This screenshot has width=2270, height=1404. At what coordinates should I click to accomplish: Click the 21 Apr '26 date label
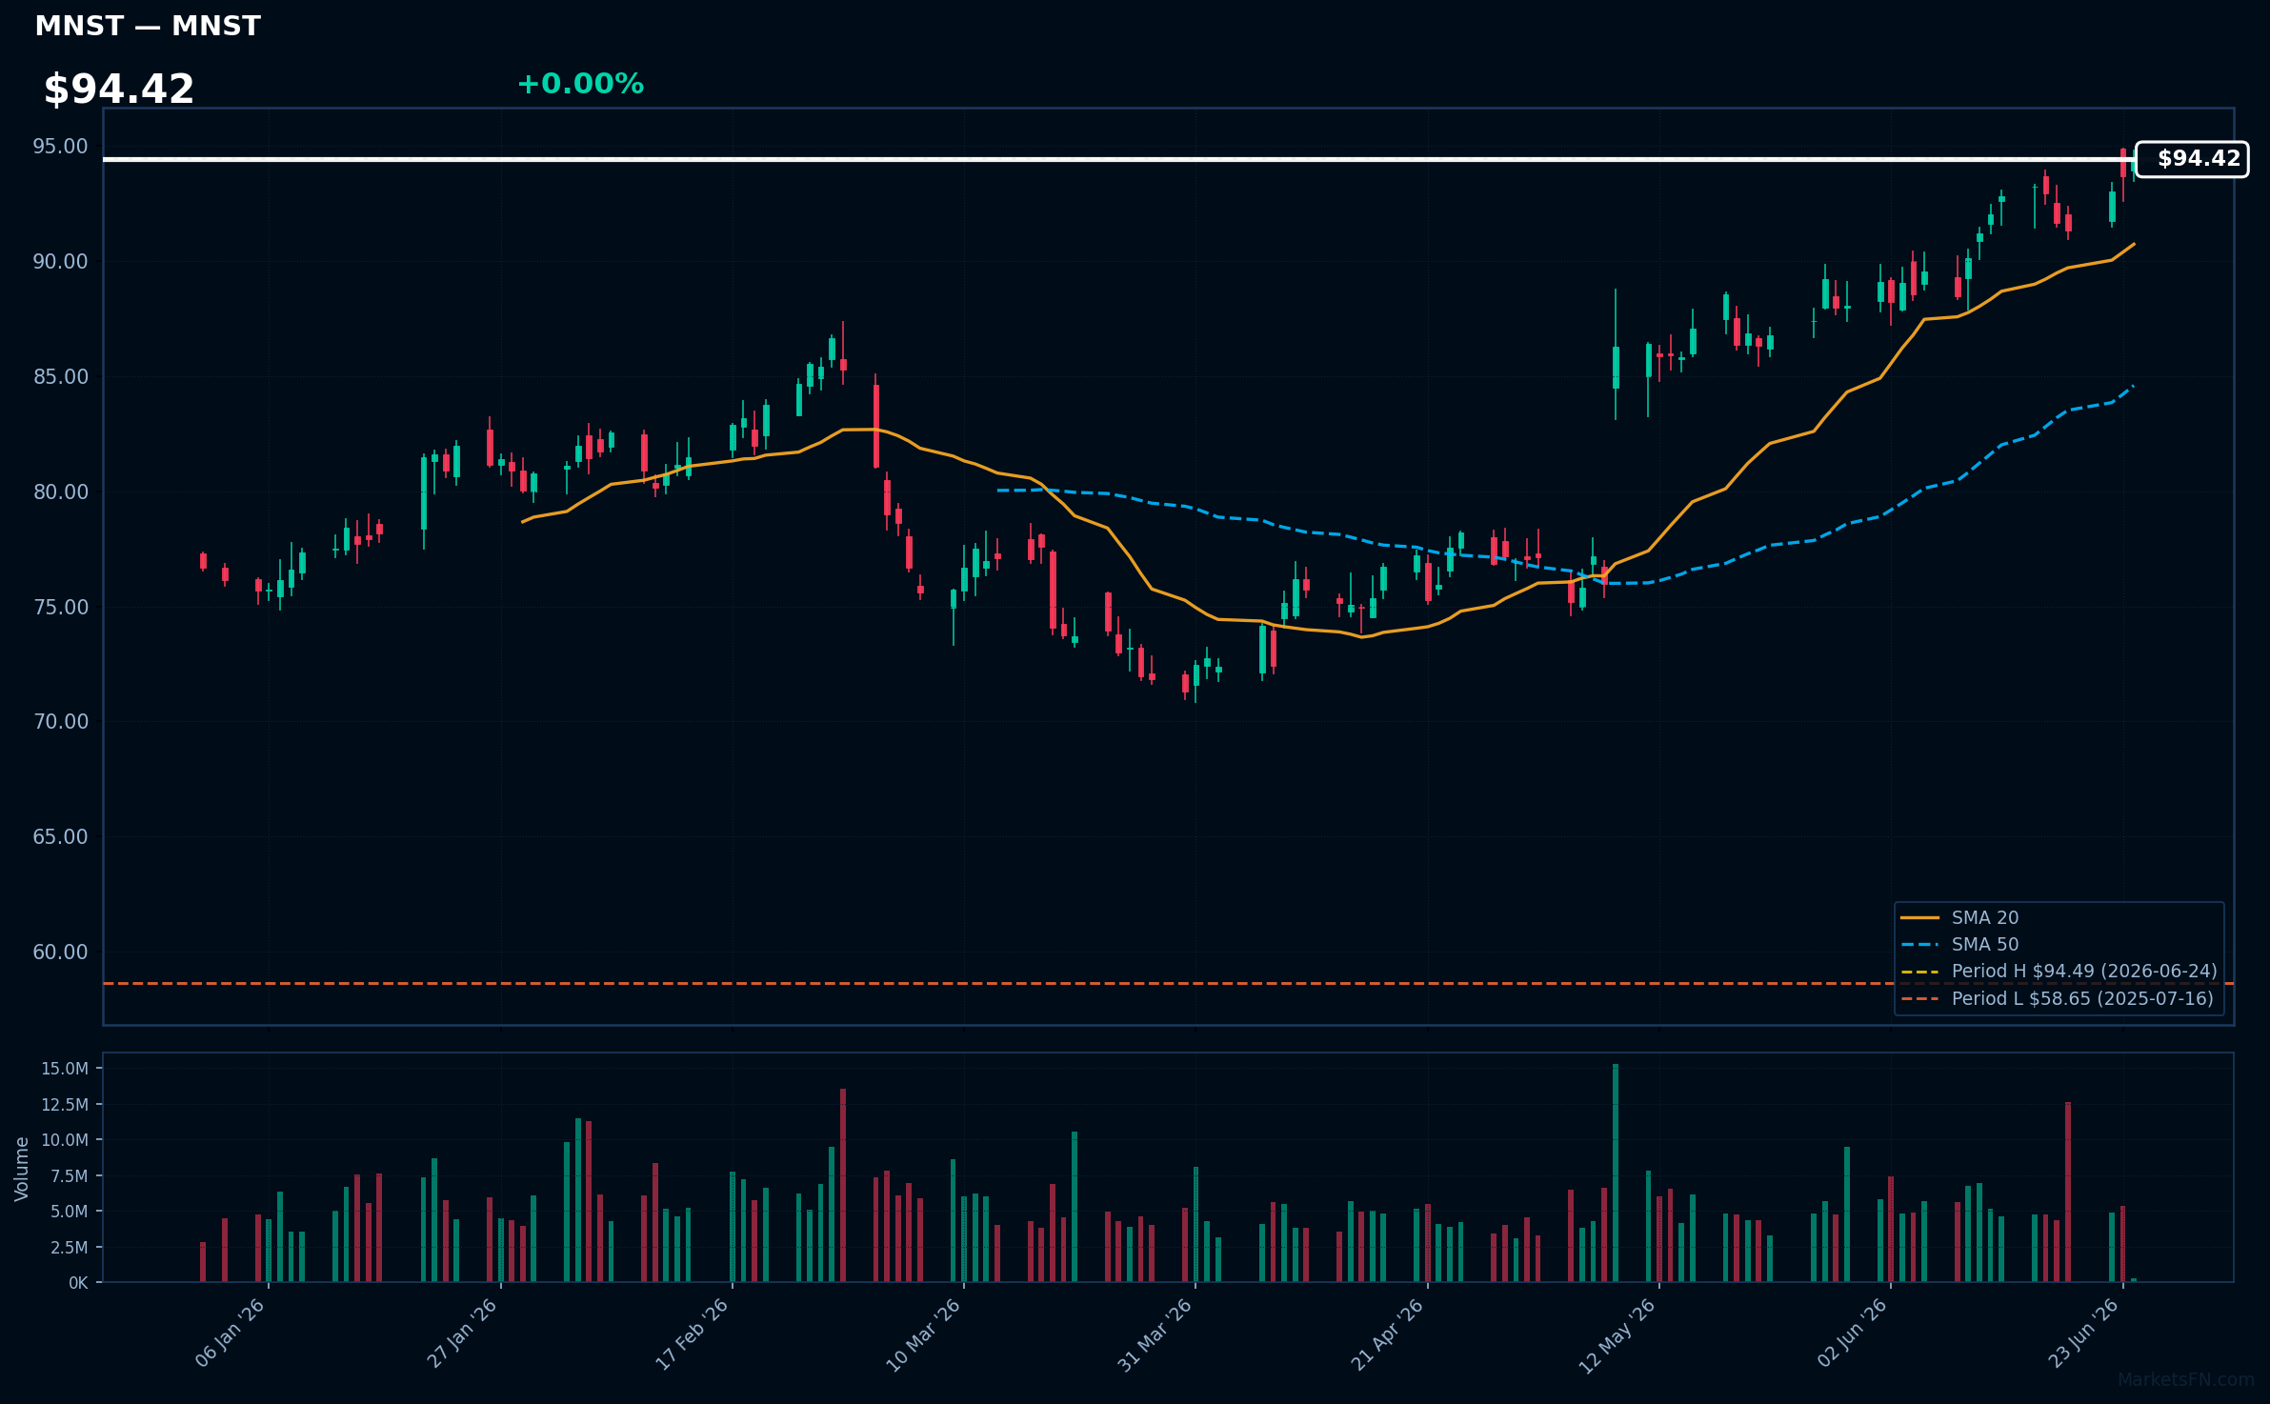(1388, 1334)
